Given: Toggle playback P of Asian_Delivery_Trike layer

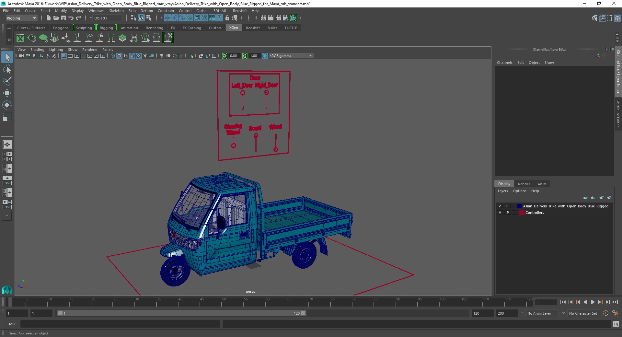Looking at the screenshot, I should click(506, 206).
